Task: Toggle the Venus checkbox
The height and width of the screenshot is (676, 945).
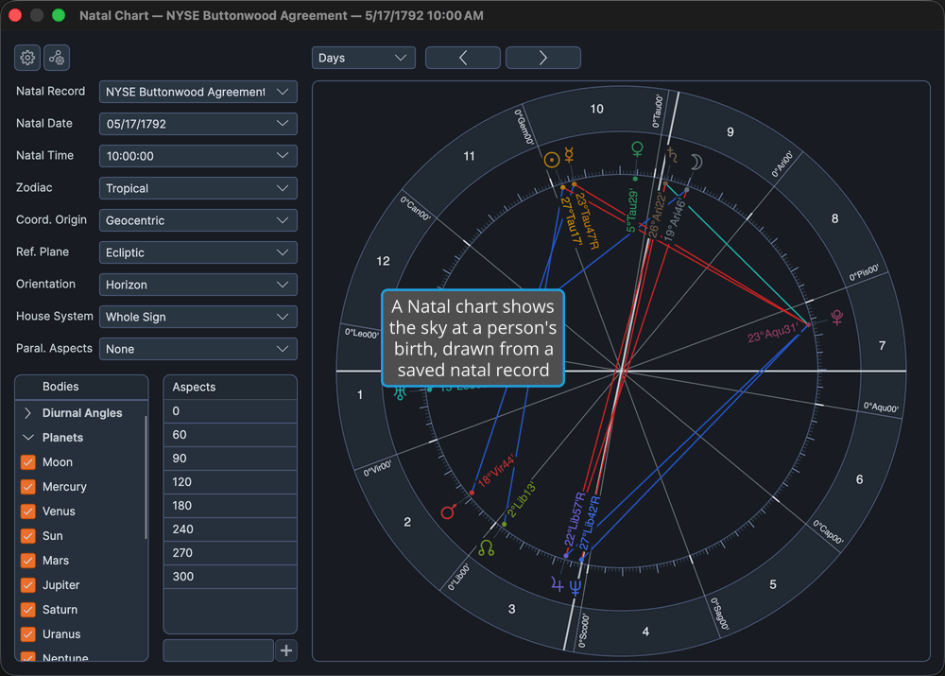Action: click(x=27, y=511)
